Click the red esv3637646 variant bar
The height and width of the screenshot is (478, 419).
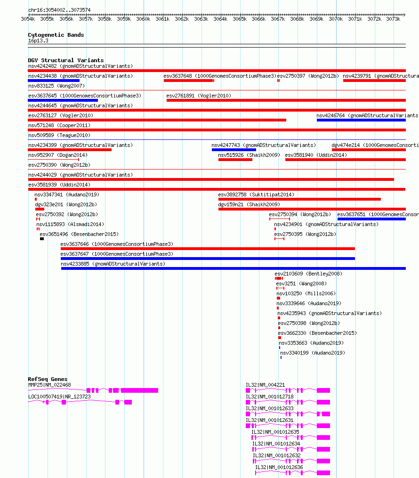[x=208, y=249]
